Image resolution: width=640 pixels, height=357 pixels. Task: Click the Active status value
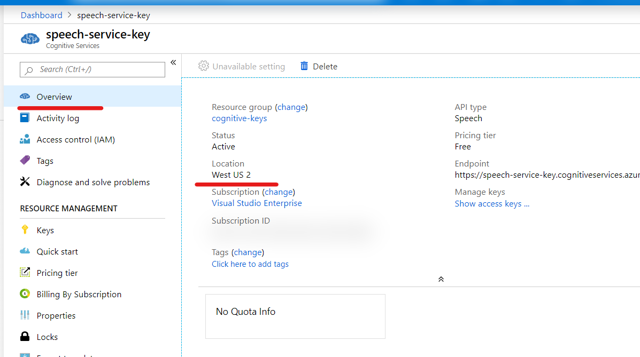223,147
